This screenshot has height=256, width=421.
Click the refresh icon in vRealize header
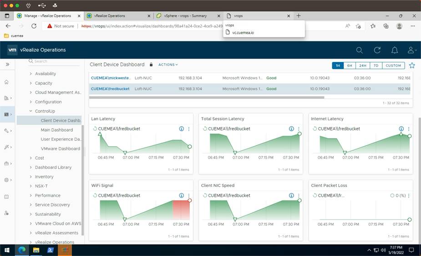click(x=377, y=50)
